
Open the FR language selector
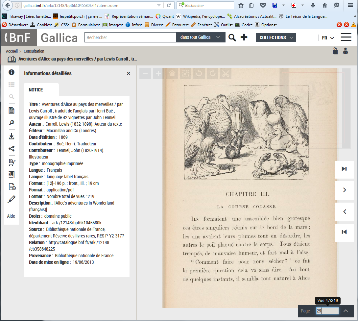(327, 38)
